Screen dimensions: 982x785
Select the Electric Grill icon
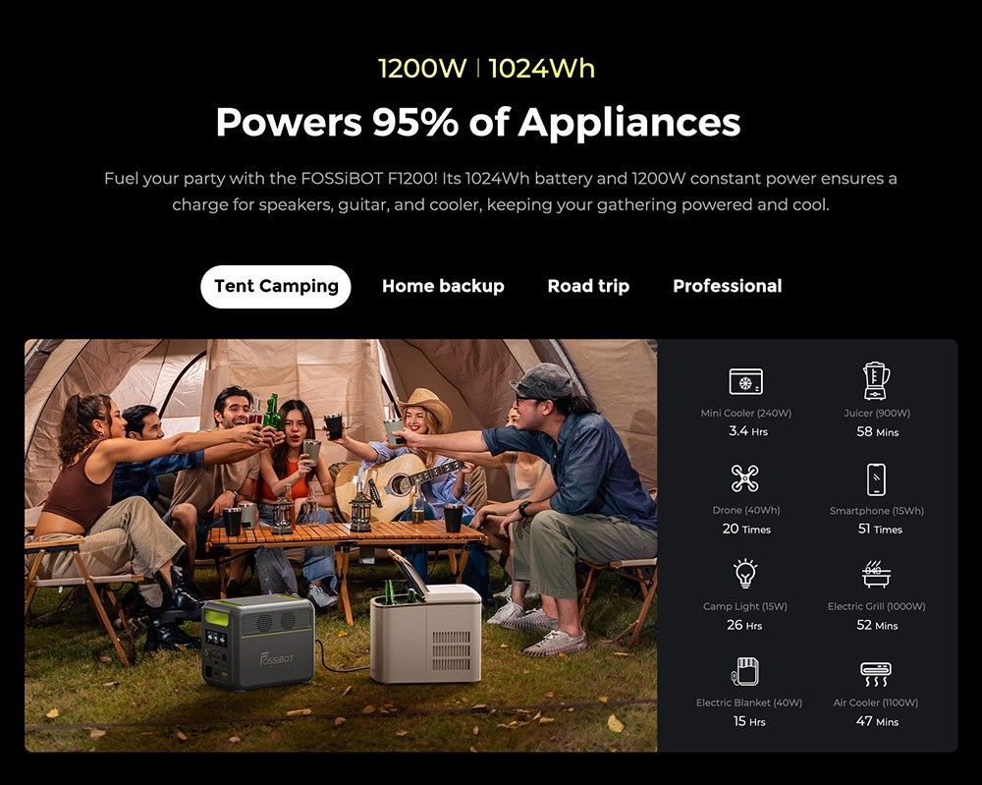(876, 574)
